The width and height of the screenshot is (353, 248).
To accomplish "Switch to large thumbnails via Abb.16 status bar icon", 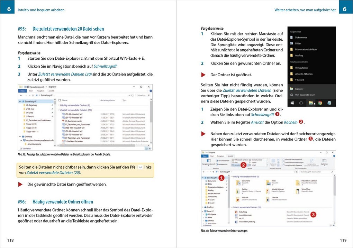I will tap(150, 149).
